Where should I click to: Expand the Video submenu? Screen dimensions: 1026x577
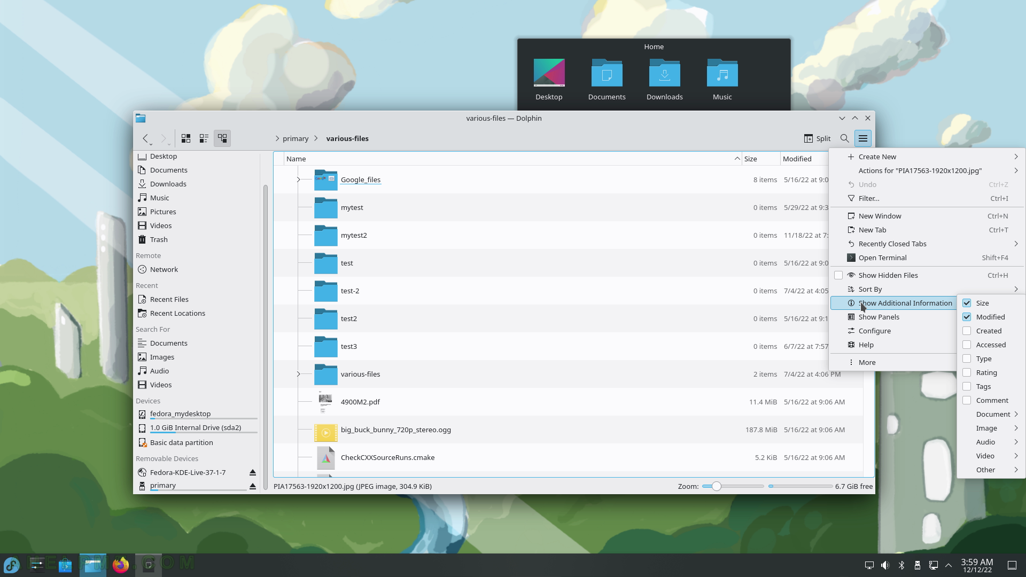pyautogui.click(x=991, y=456)
